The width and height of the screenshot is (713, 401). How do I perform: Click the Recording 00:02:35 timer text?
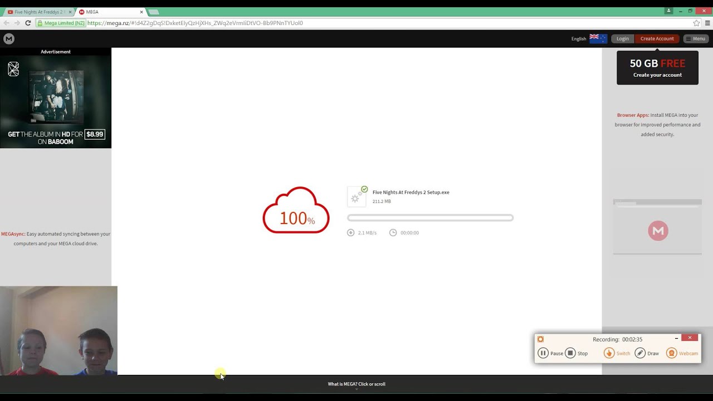click(618, 339)
